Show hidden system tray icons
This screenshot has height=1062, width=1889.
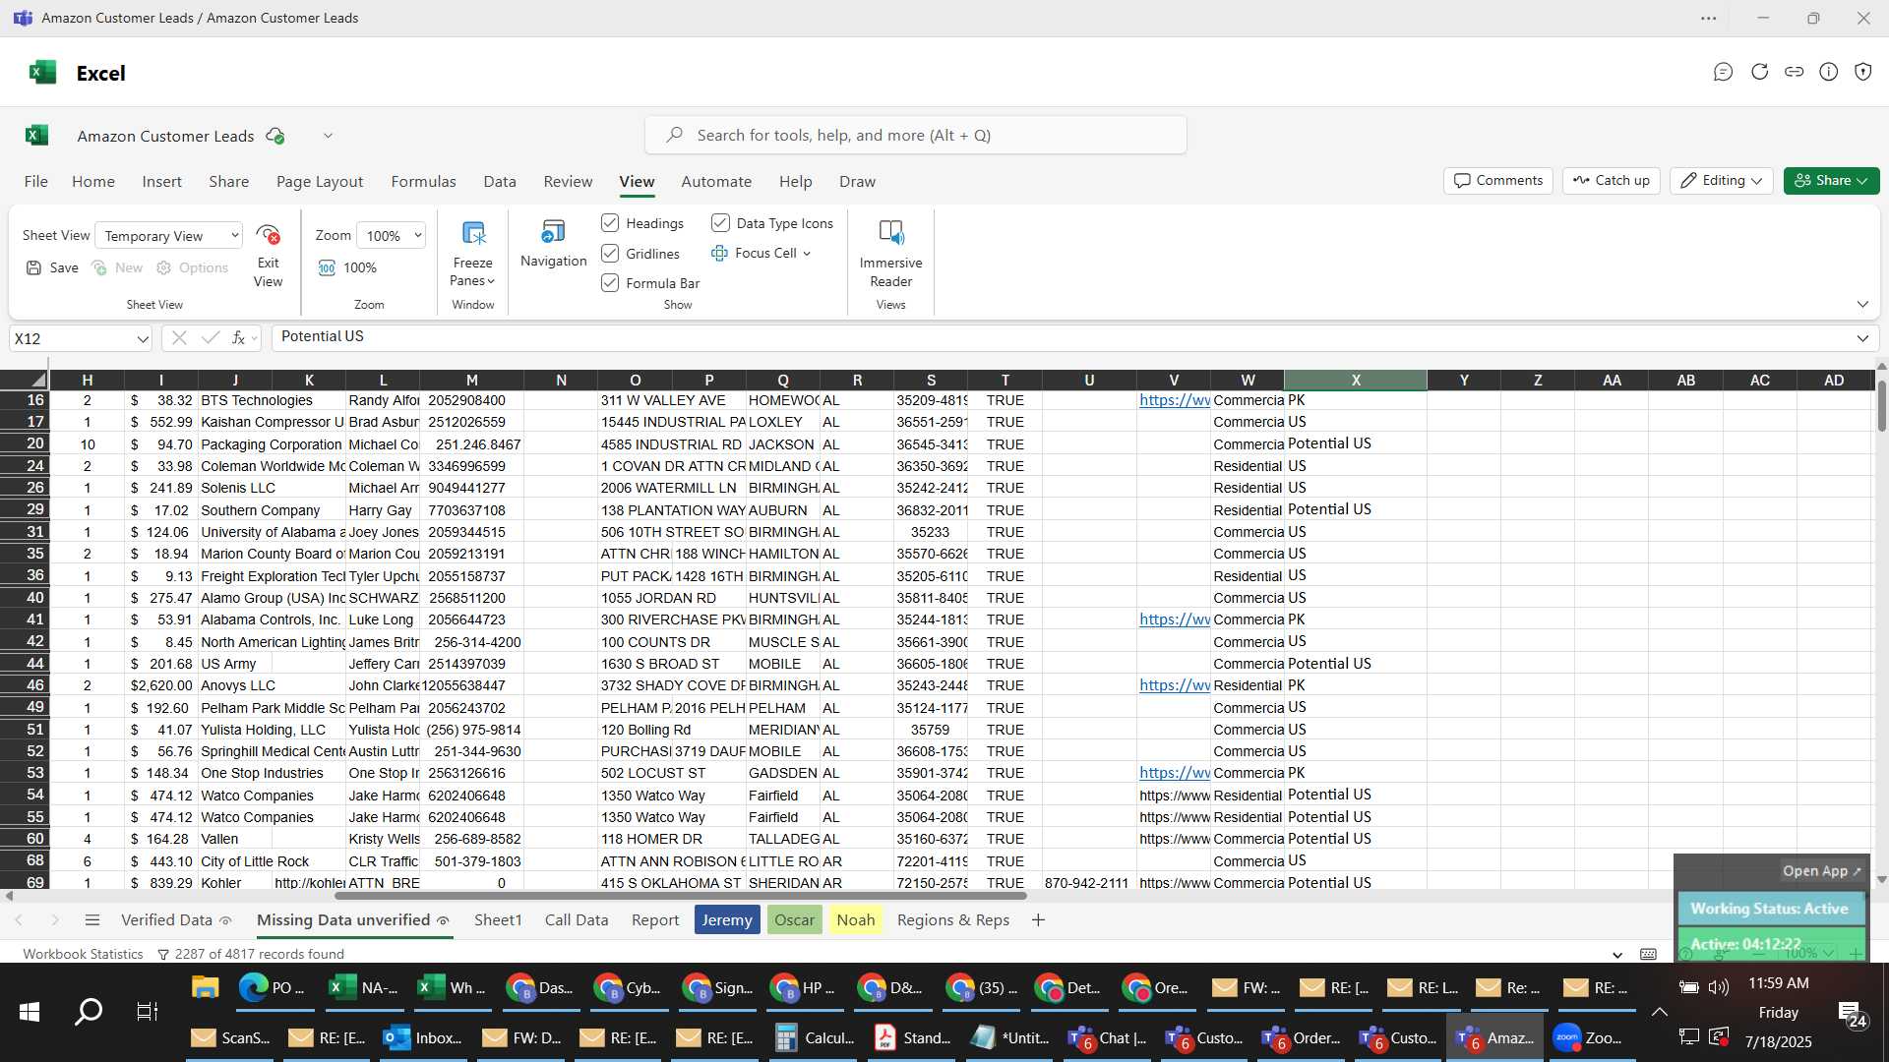click(x=1659, y=1012)
